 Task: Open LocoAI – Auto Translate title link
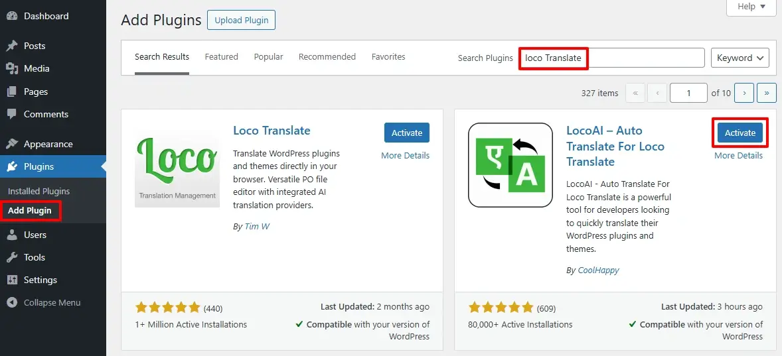click(615, 146)
